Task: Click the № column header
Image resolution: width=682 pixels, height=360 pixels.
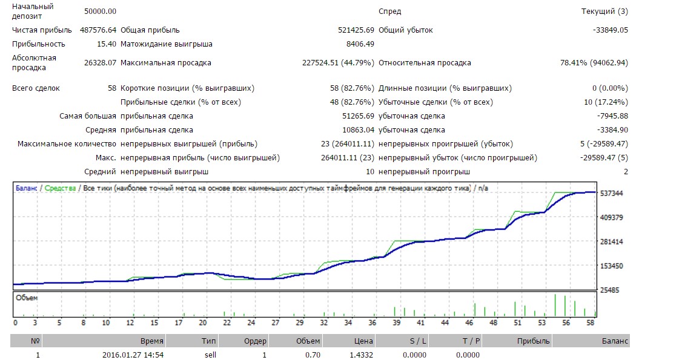Action: (x=35, y=341)
